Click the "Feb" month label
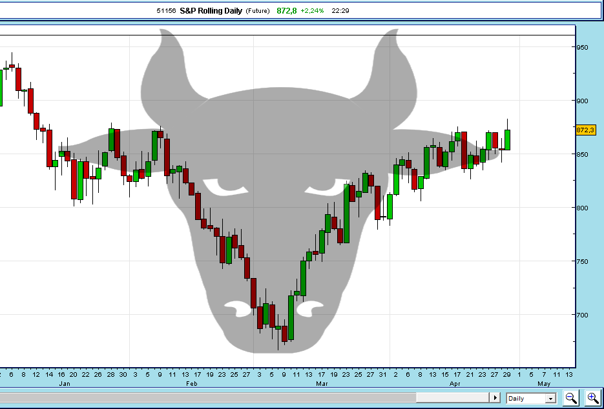Image resolution: width=604 pixels, height=409 pixels. 191,383
